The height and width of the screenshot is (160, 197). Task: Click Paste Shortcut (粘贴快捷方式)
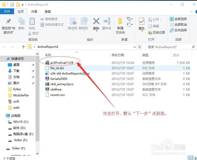click(x=52, y=24)
